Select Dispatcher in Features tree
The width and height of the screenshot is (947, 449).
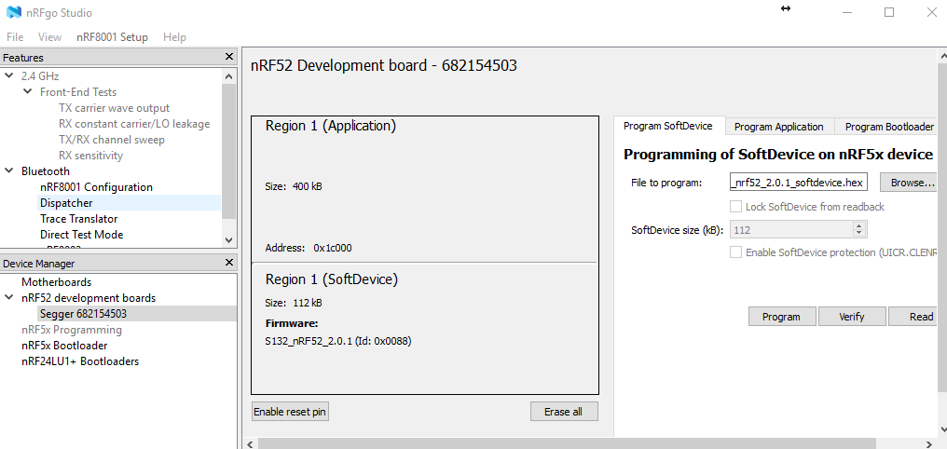66,203
